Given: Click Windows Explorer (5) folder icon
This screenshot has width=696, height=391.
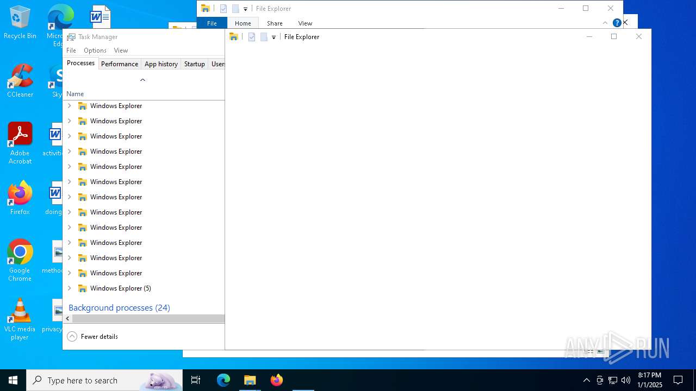Looking at the screenshot, I should pyautogui.click(x=82, y=288).
